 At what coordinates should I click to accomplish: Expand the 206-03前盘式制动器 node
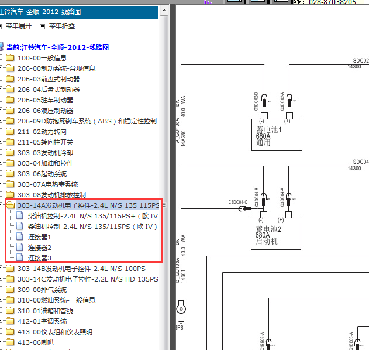click(1, 78)
